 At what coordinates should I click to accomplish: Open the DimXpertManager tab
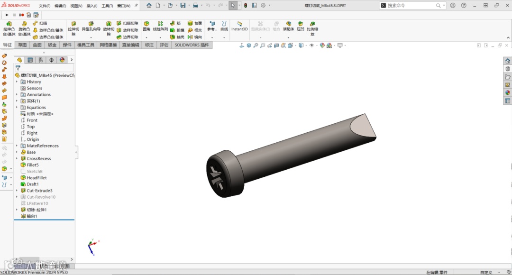click(51, 60)
